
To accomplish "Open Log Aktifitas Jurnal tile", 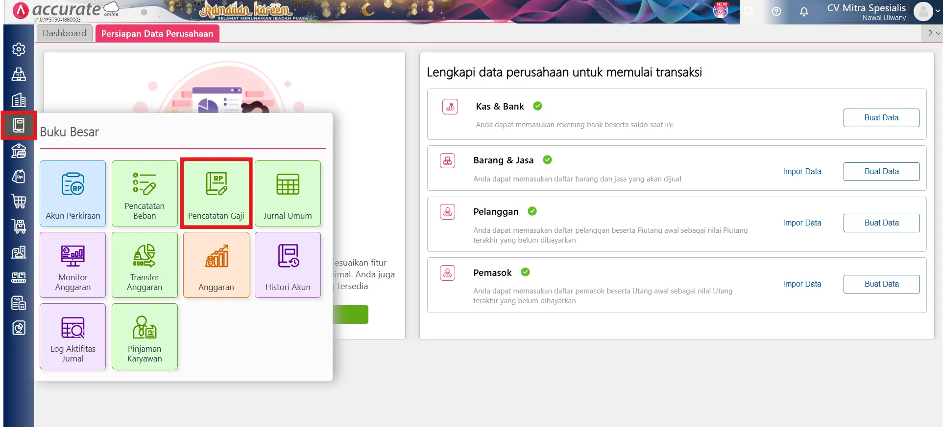I will (73, 336).
